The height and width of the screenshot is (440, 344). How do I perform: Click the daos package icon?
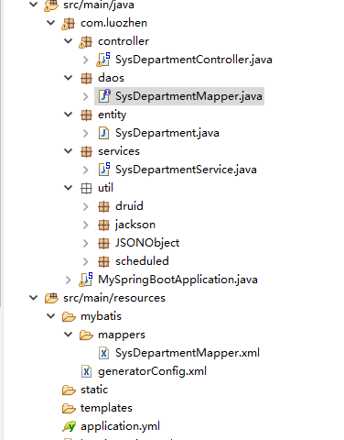coord(86,78)
